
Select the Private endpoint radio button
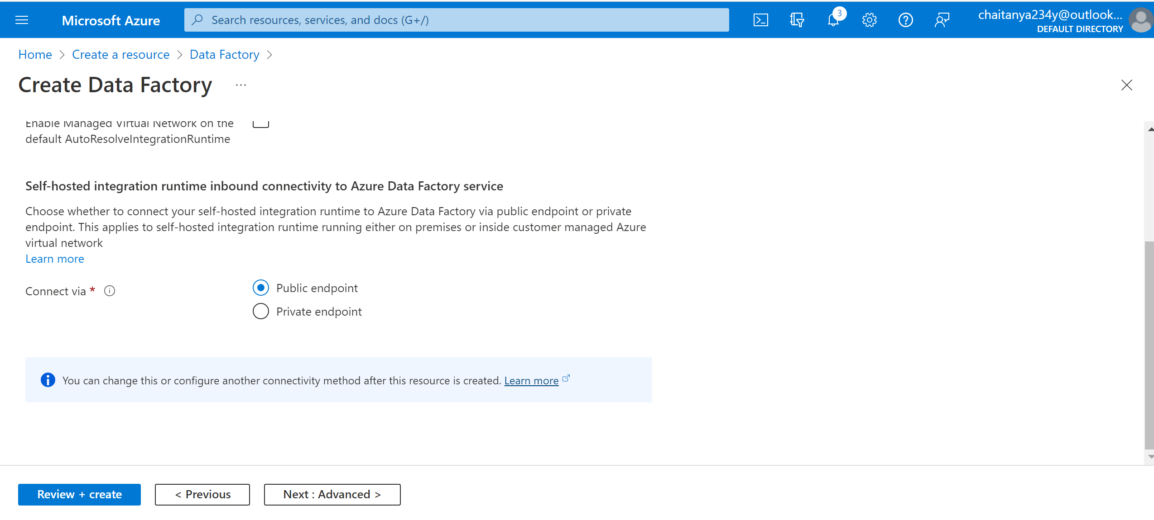pyautogui.click(x=261, y=311)
